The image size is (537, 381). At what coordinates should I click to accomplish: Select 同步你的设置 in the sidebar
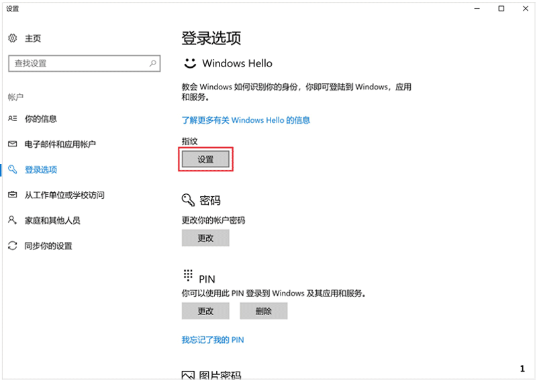point(48,246)
